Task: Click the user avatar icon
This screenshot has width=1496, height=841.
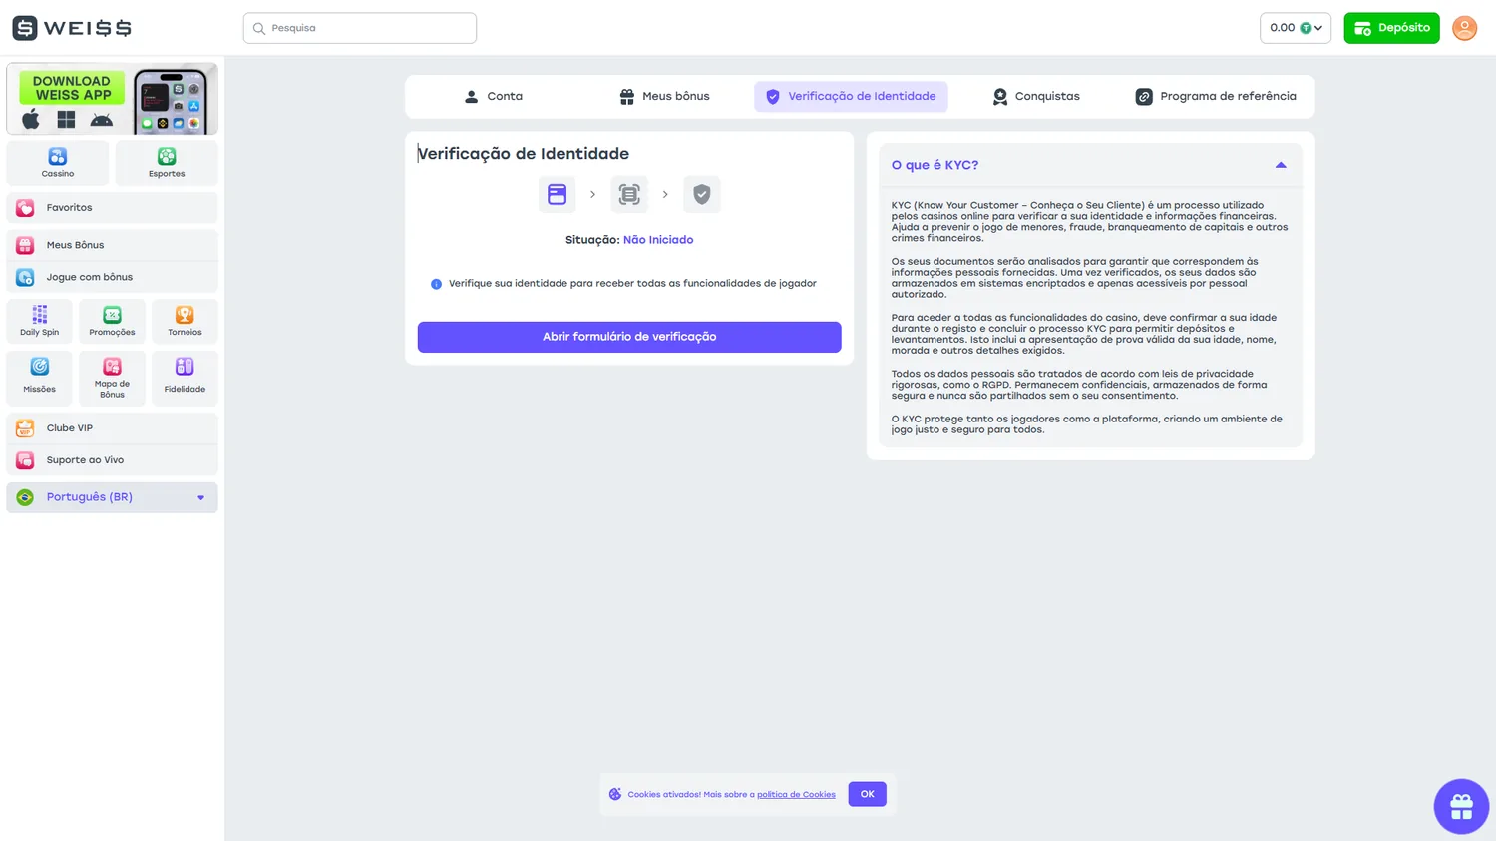Action: tap(1464, 28)
